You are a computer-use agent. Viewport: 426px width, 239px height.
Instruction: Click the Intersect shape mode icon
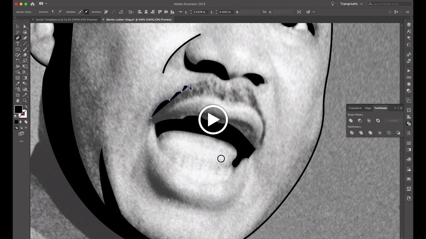pyautogui.click(x=369, y=121)
